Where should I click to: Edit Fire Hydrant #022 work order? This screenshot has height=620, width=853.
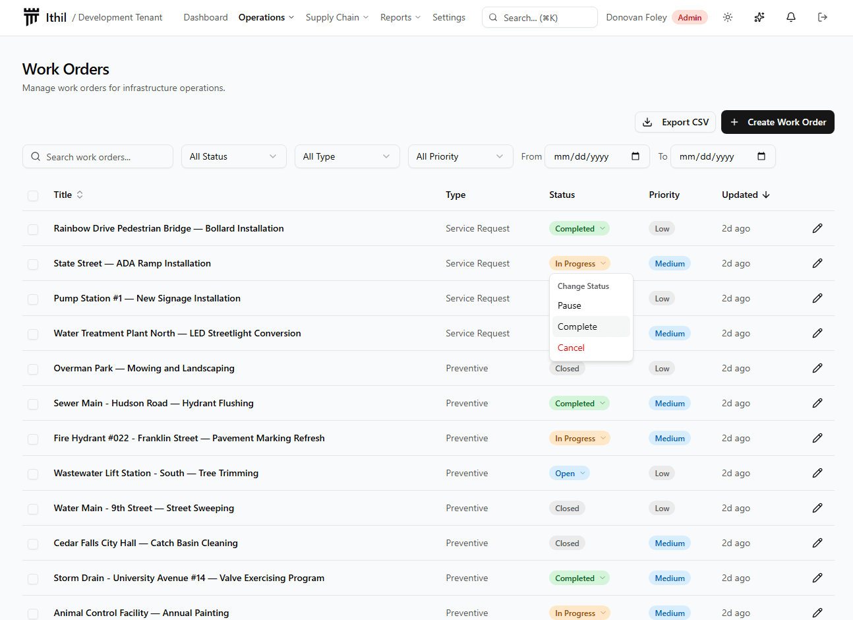click(x=817, y=438)
